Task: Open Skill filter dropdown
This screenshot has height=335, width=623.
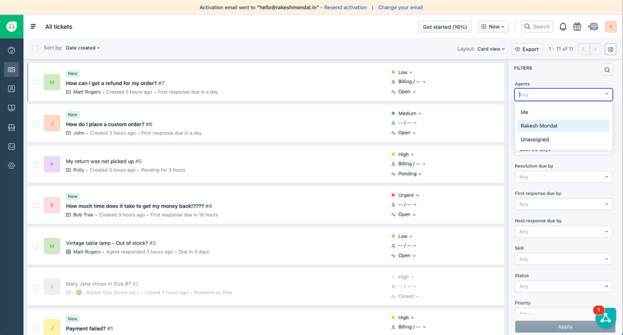Action: [x=563, y=259]
